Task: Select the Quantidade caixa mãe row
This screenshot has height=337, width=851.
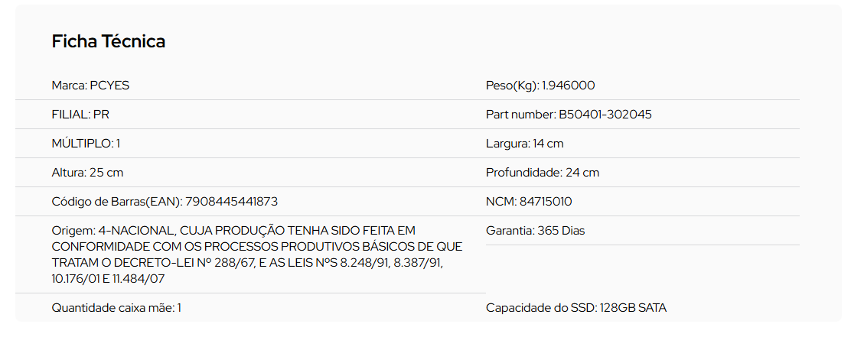Action: [250, 308]
